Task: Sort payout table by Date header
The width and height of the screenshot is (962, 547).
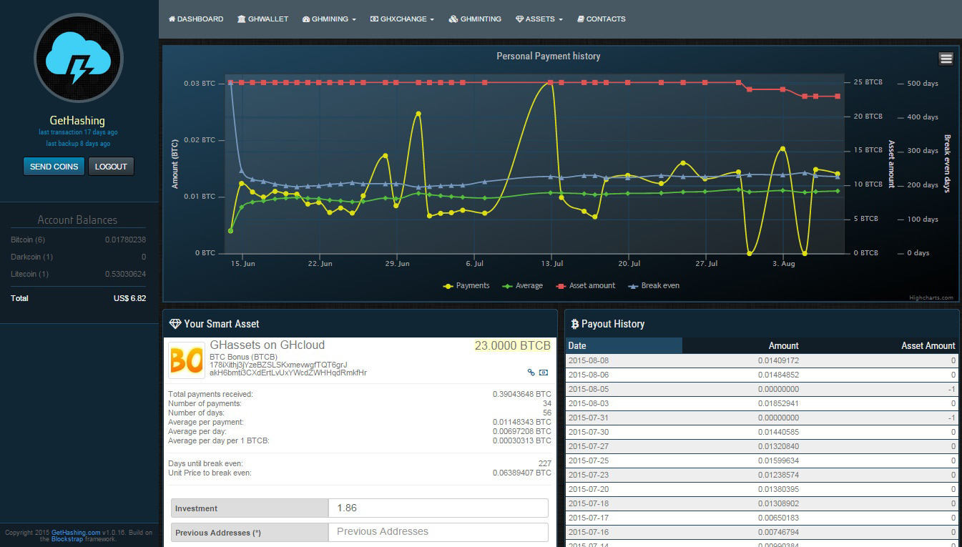Action: 624,345
